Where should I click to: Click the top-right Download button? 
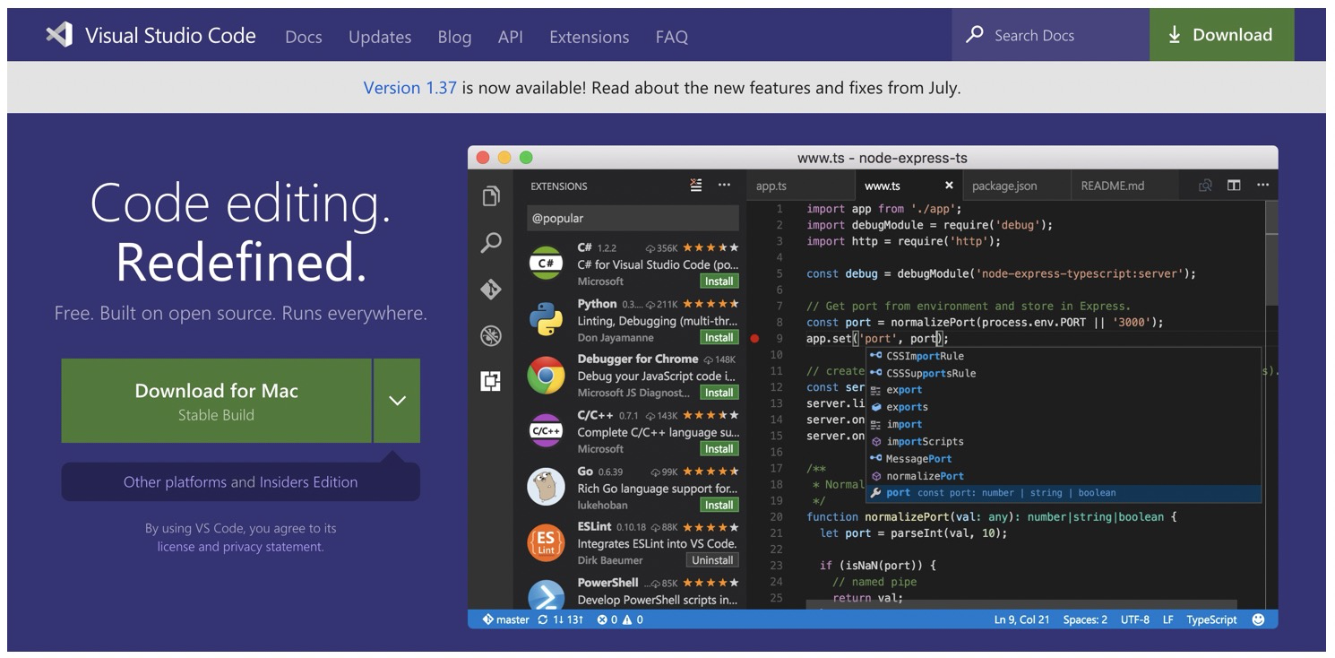pos(1221,35)
